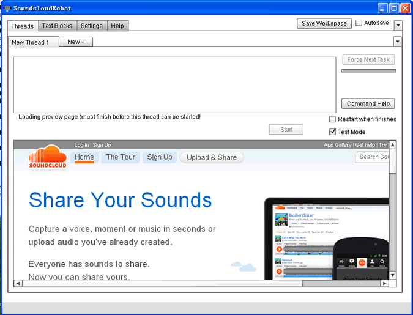Click the Save Workspace button
Image resolution: width=413 pixels, height=315 pixels.
click(x=324, y=23)
